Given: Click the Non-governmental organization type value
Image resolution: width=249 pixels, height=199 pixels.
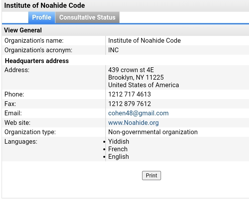Looking at the screenshot, I should tap(153, 132).
